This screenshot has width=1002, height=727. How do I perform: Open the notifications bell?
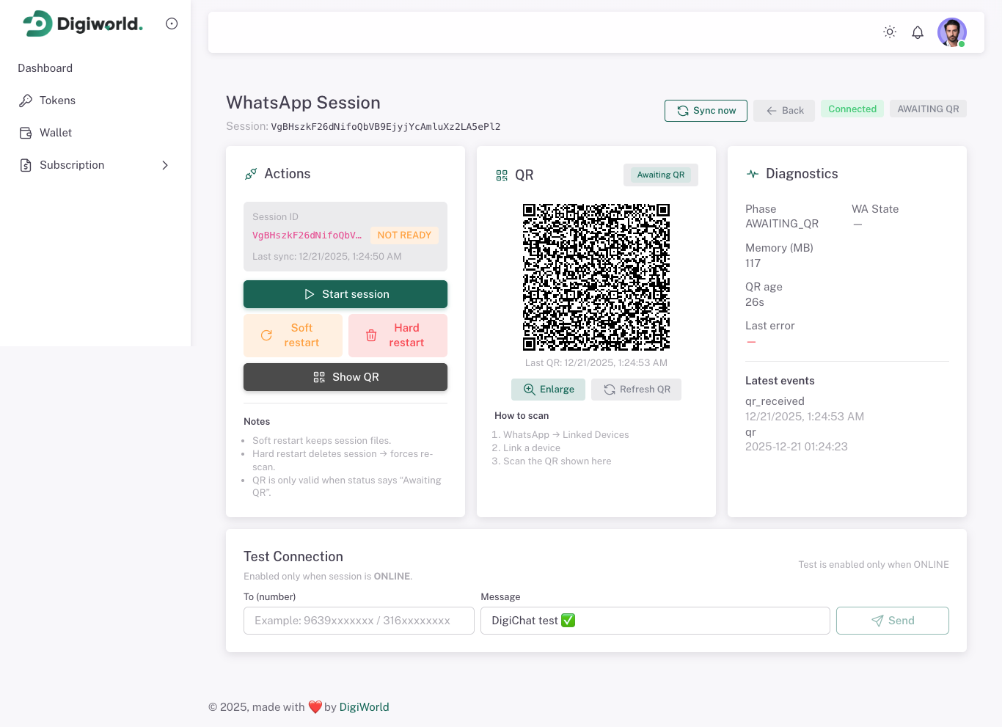pyautogui.click(x=918, y=32)
